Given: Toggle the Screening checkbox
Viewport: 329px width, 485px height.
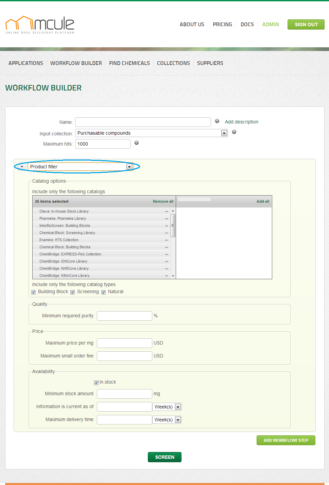Looking at the screenshot, I should [x=73, y=292].
